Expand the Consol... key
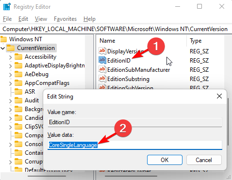The width and height of the screenshot is (232, 180). pos(10,145)
